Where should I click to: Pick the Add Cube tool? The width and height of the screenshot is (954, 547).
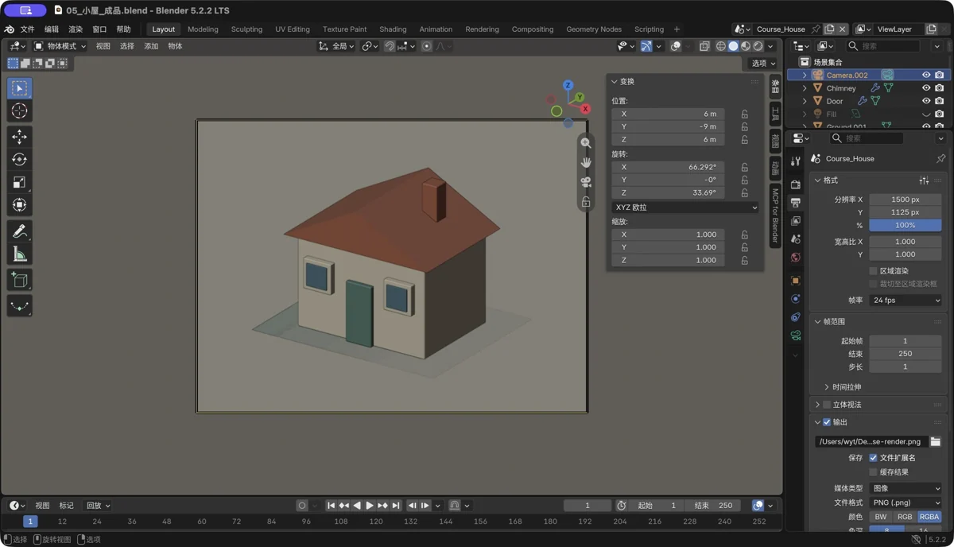pos(20,280)
